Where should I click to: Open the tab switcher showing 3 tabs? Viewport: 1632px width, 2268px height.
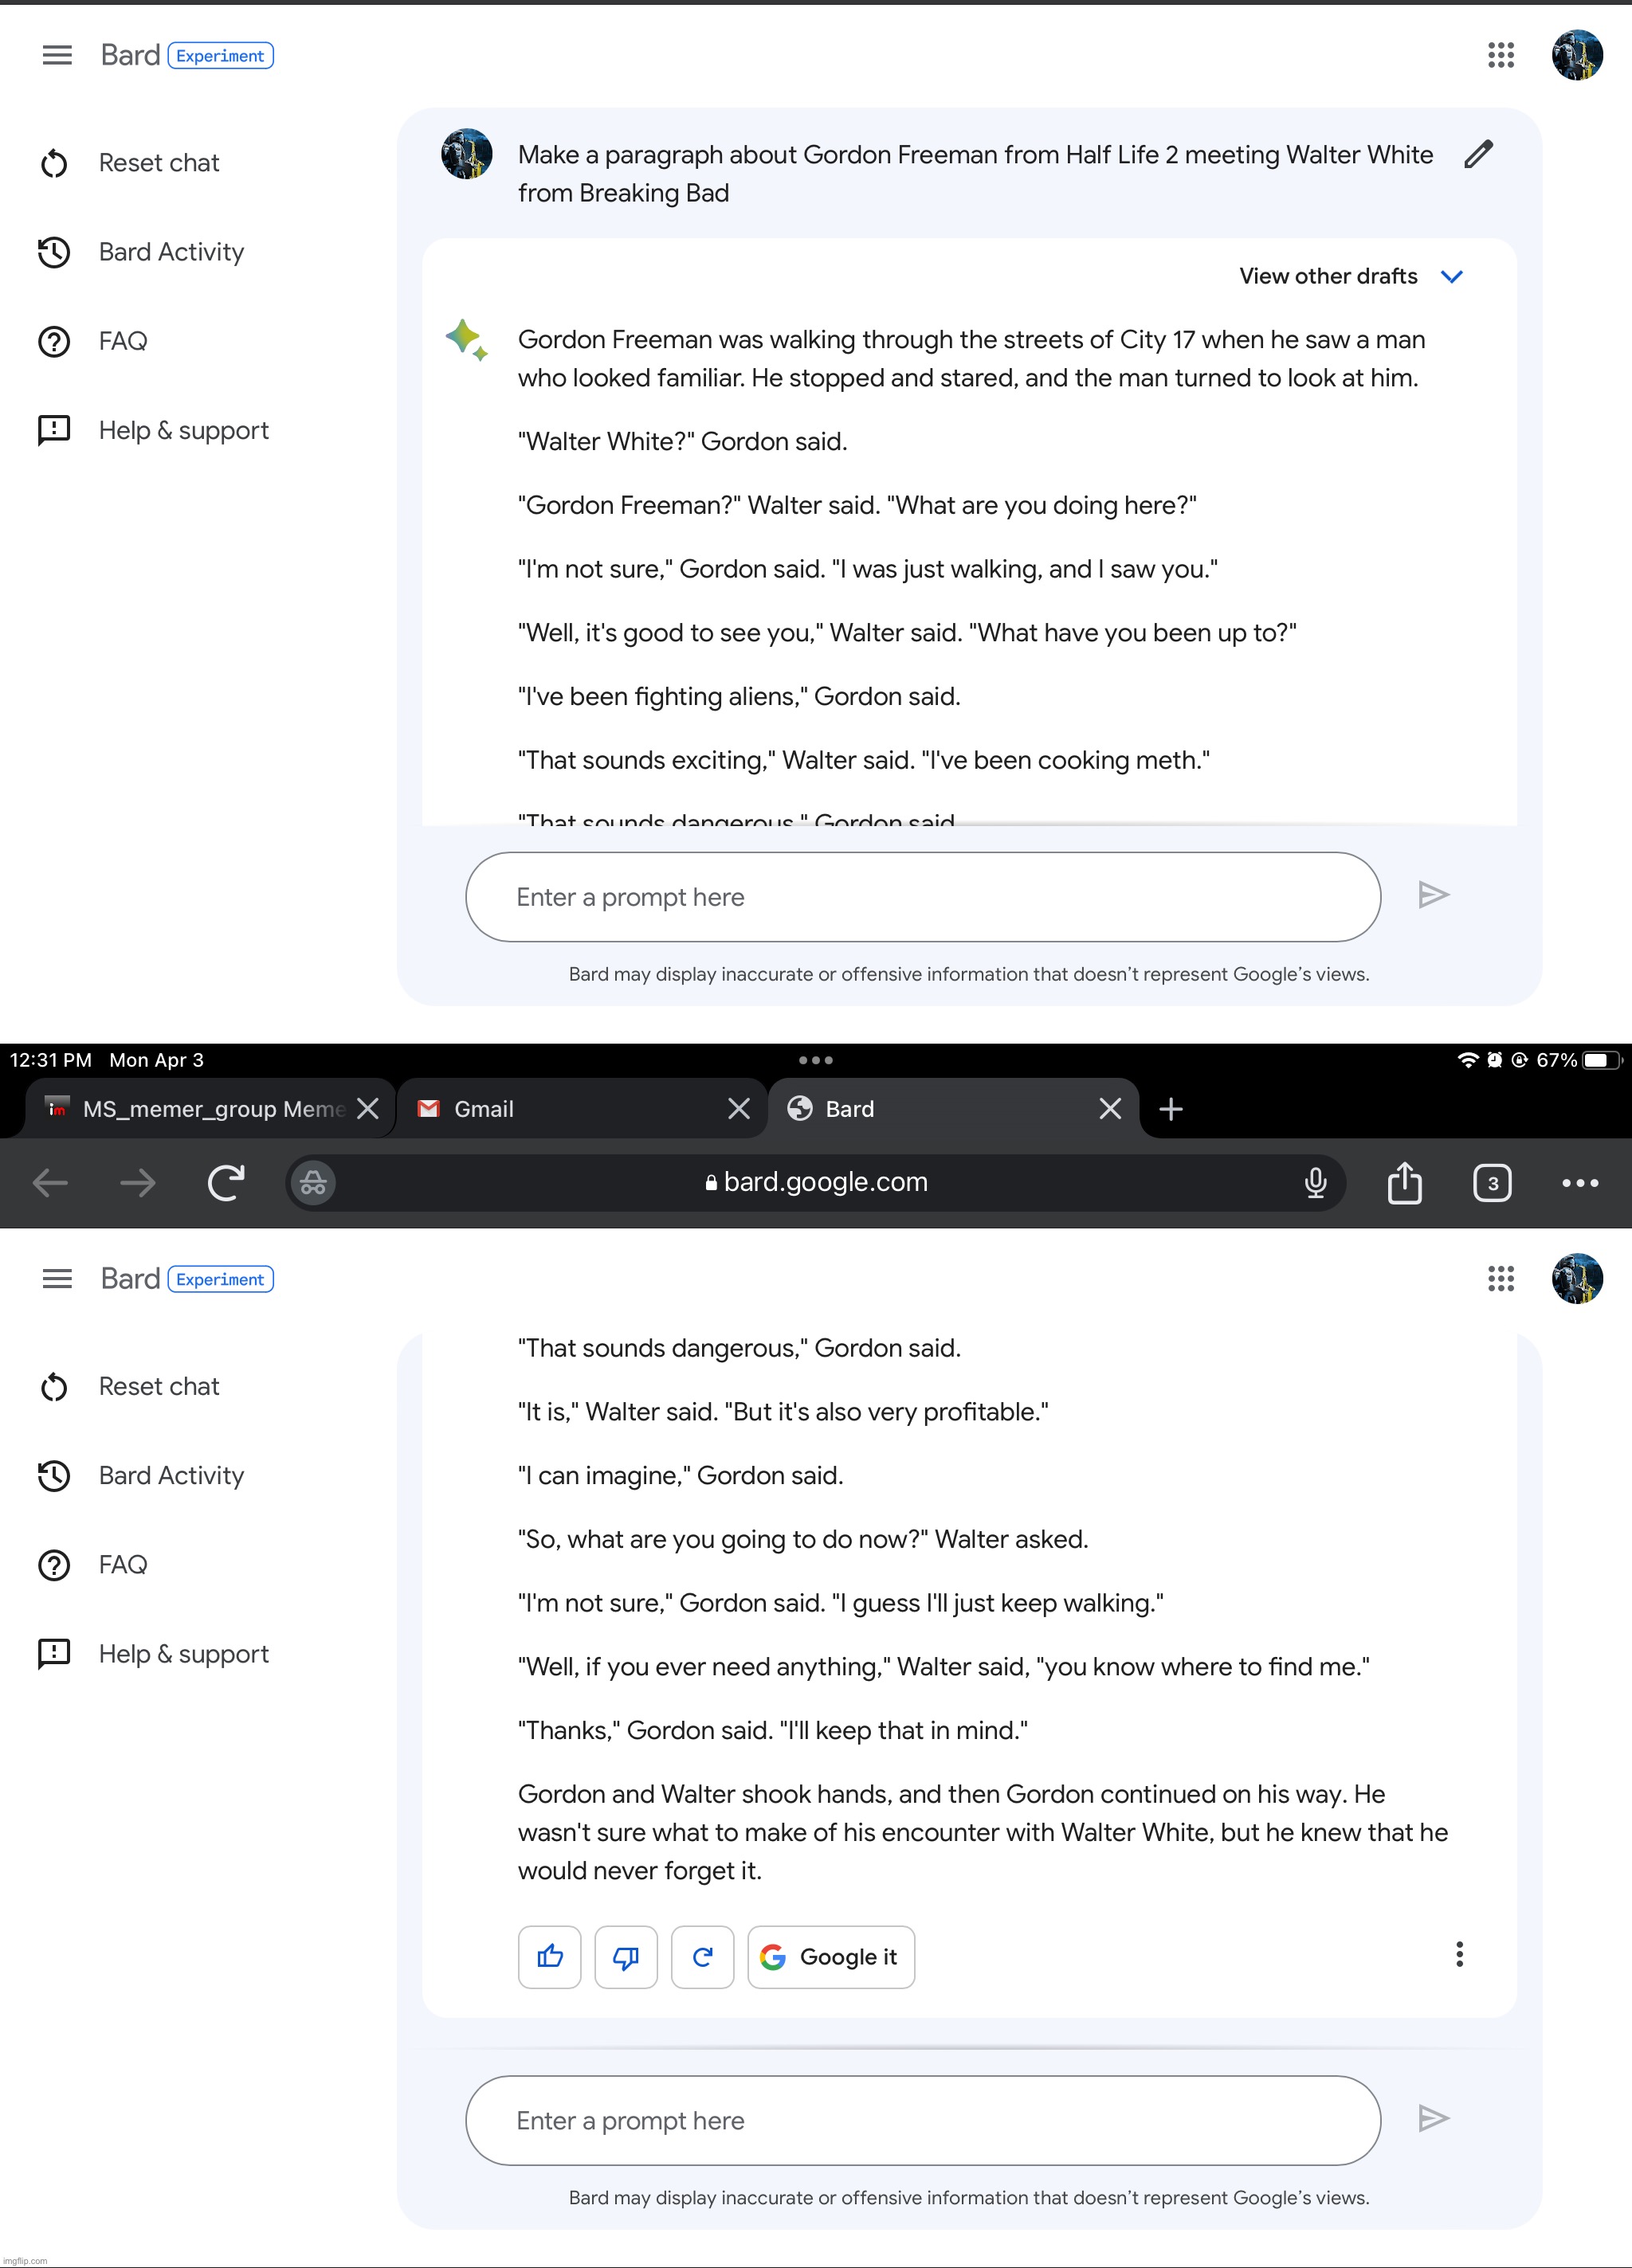coord(1492,1183)
